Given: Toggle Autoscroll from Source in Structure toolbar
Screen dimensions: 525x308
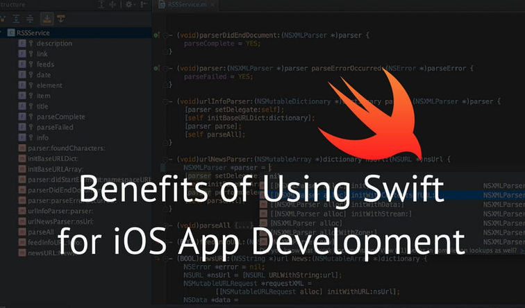Looking at the screenshot, I should (x=60, y=19).
